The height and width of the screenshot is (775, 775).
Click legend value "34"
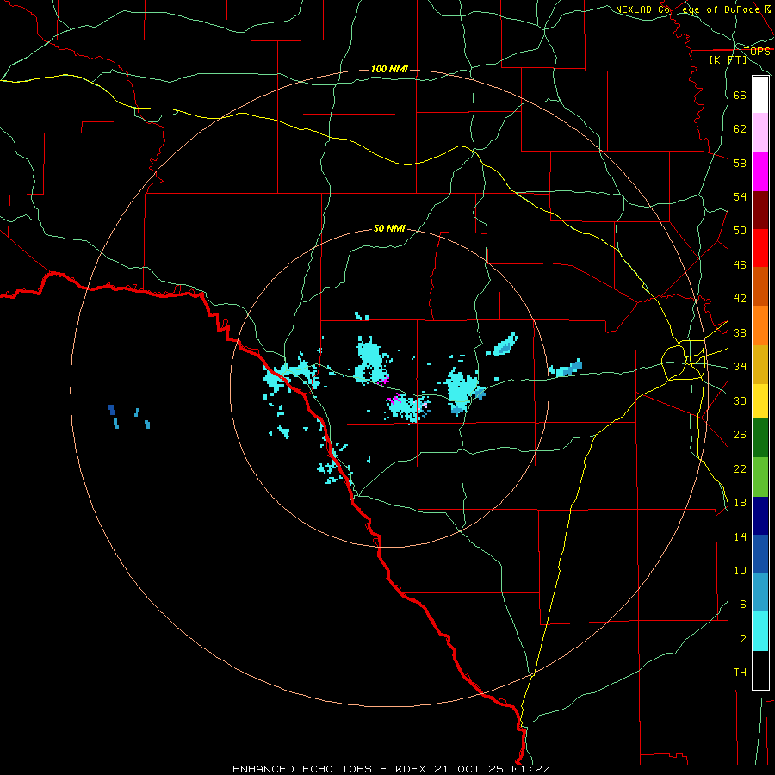[x=740, y=366]
